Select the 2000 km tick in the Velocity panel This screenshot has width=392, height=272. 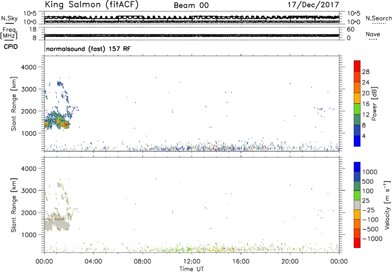pyautogui.click(x=28, y=213)
